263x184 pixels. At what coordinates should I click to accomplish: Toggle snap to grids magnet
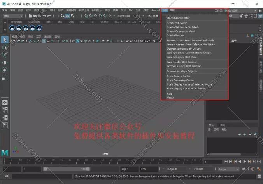point(86,16)
